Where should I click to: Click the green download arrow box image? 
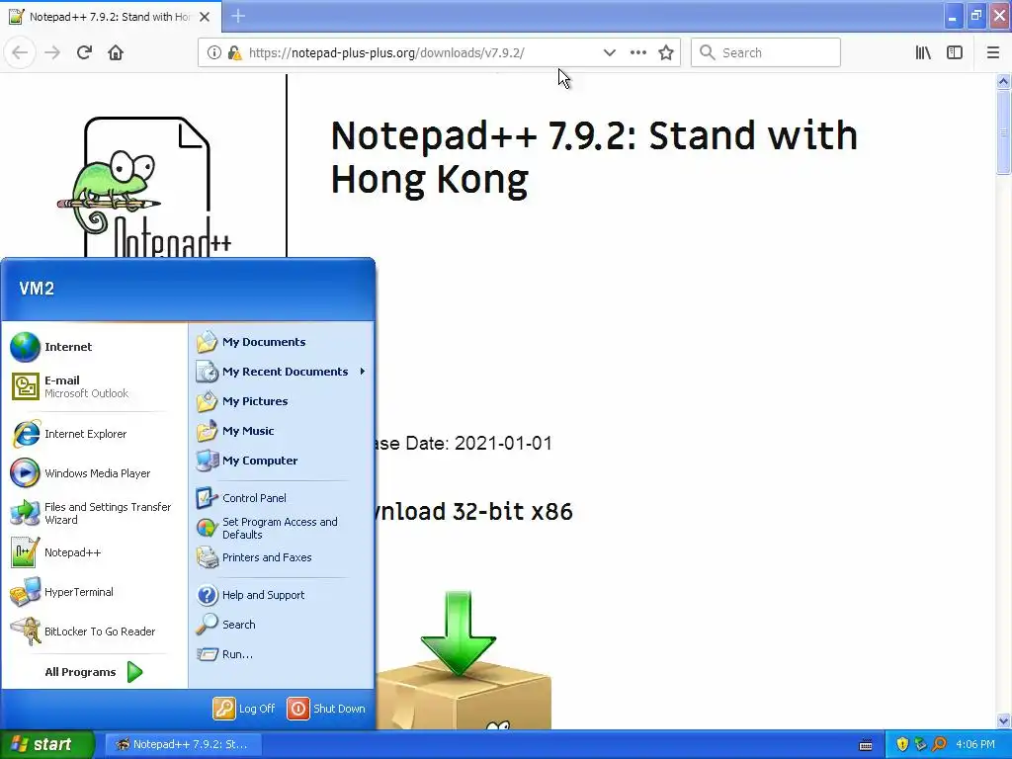coord(463,659)
